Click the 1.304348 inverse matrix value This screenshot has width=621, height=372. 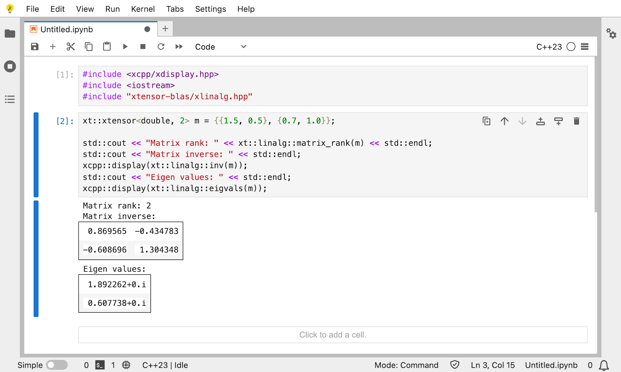pos(159,250)
